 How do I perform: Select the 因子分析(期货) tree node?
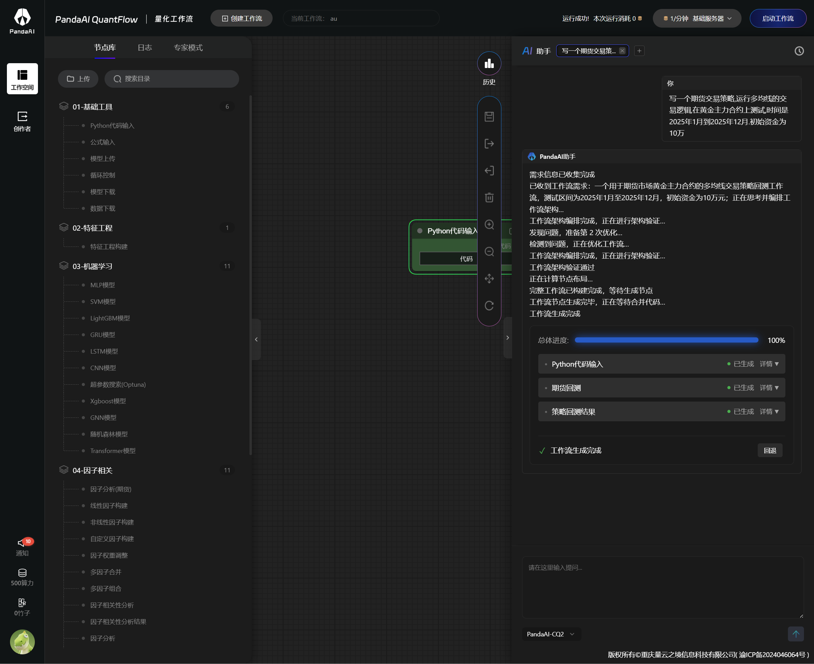pos(111,489)
